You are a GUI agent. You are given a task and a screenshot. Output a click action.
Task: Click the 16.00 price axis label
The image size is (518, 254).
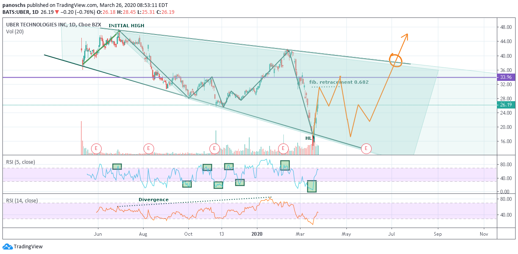[x=506, y=141]
